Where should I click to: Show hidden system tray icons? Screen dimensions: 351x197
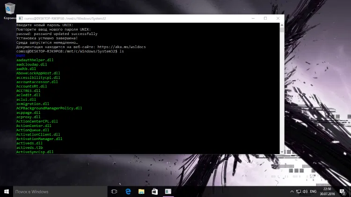tap(292, 192)
